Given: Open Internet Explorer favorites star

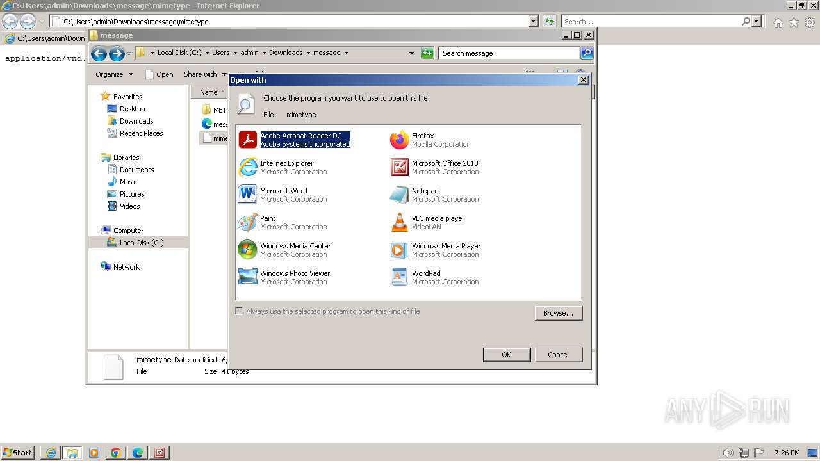Looking at the screenshot, I should point(794,22).
